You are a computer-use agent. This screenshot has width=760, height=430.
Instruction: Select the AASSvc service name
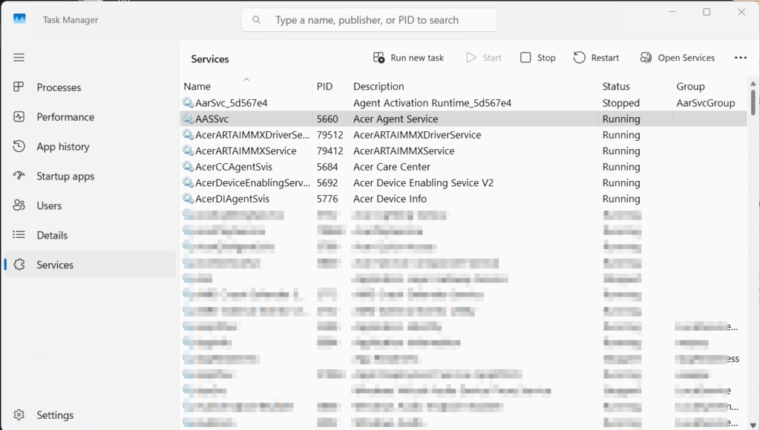(x=212, y=119)
